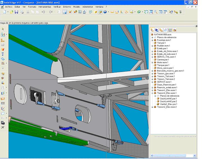Collapse the Transm2_Elev.asm:1 node
206x159 pixels.
pos(152,93)
